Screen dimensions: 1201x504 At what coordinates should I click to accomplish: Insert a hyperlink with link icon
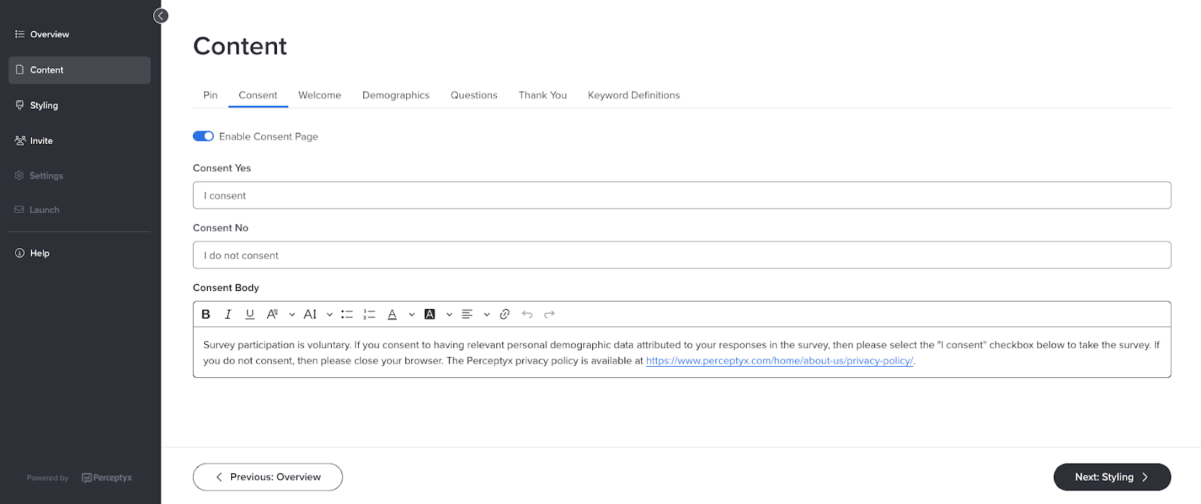tap(504, 314)
